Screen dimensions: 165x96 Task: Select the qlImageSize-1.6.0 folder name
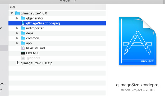point(34,13)
